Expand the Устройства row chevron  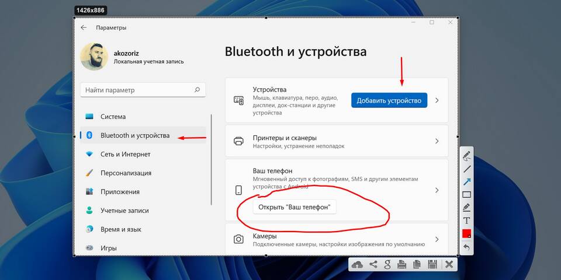437,100
